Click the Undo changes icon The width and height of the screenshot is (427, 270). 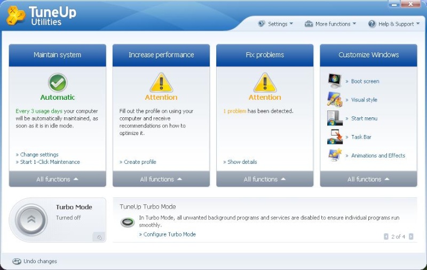[x=17, y=261]
